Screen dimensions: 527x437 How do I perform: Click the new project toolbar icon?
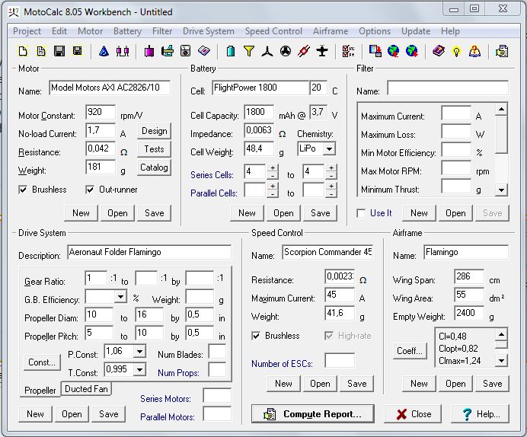pyautogui.click(x=23, y=51)
